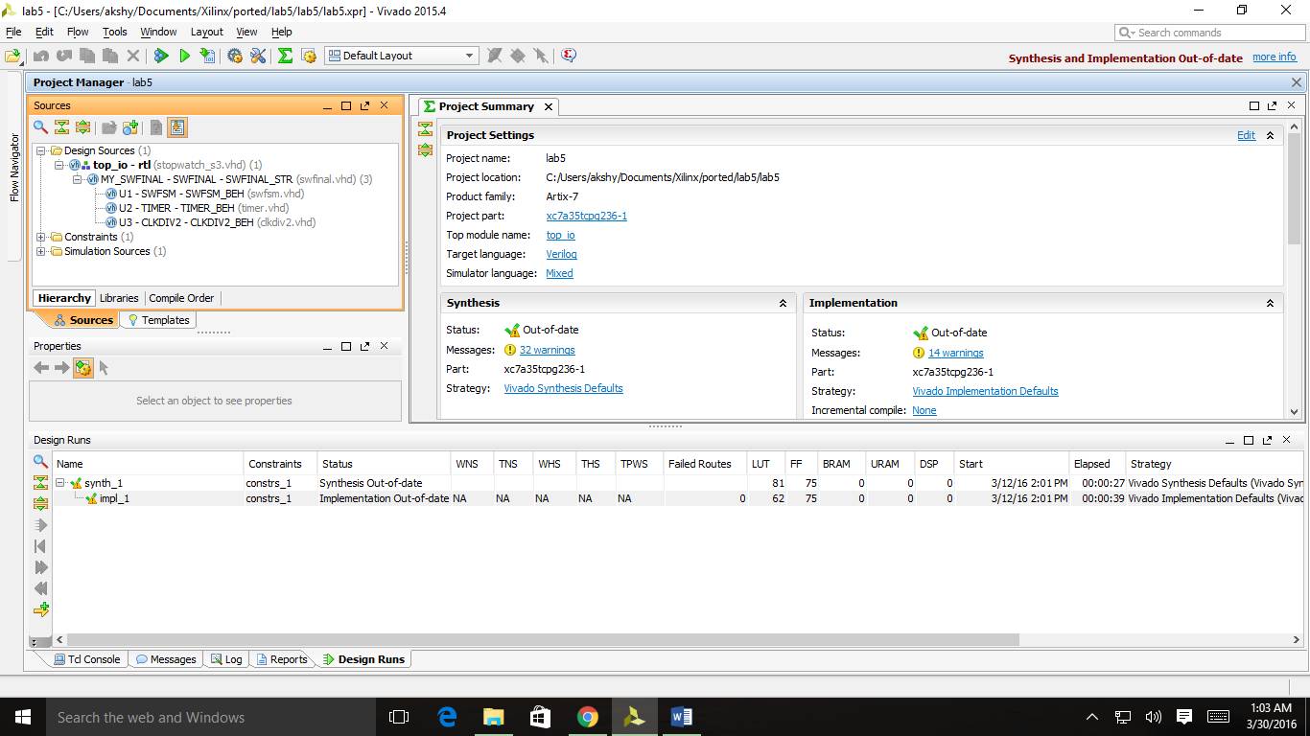This screenshot has width=1310, height=736.
Task: Click Create new runs yellow plus arrow icon
Action: click(40, 609)
